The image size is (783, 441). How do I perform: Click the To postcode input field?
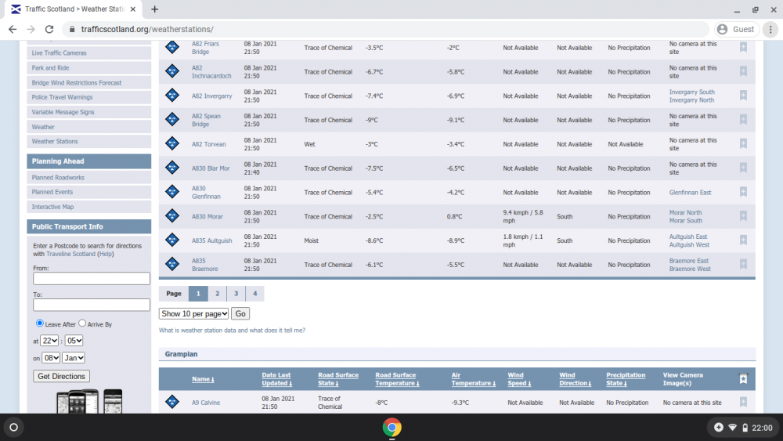92,305
